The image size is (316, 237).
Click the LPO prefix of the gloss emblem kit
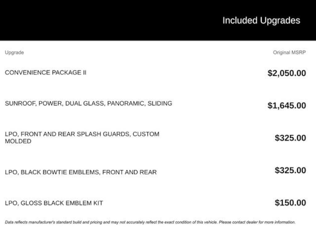11,203
